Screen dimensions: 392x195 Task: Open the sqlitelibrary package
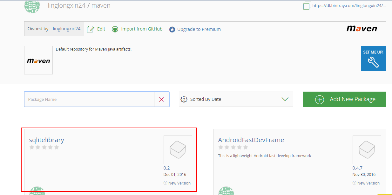point(47,140)
